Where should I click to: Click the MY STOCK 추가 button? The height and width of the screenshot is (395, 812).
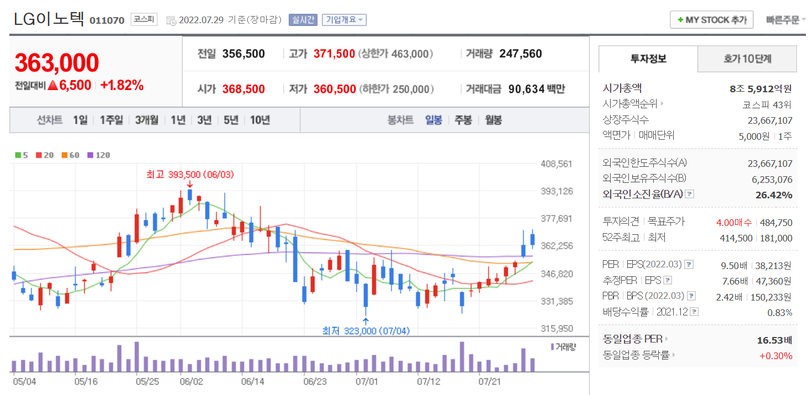tap(711, 20)
